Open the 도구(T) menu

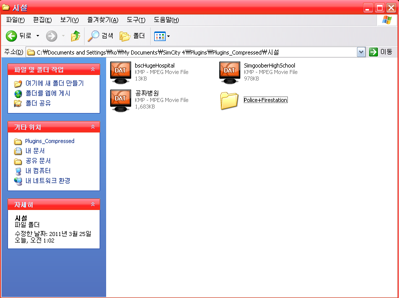(x=136, y=20)
